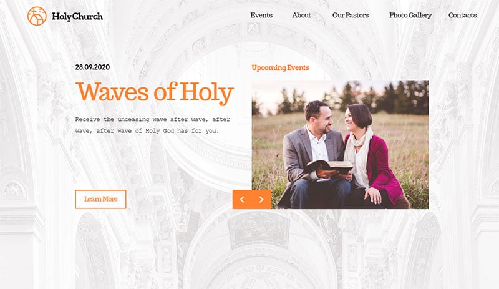Navigate to Our Pastors

(x=351, y=16)
